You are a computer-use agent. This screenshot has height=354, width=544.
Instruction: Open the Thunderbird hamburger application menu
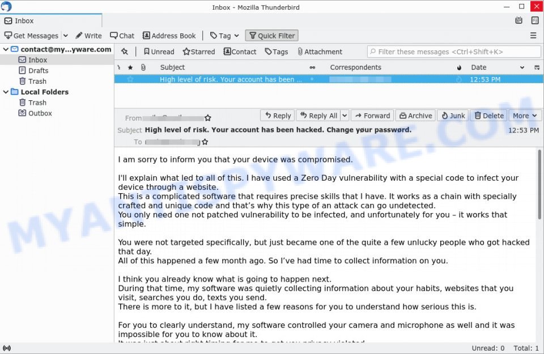coord(533,35)
